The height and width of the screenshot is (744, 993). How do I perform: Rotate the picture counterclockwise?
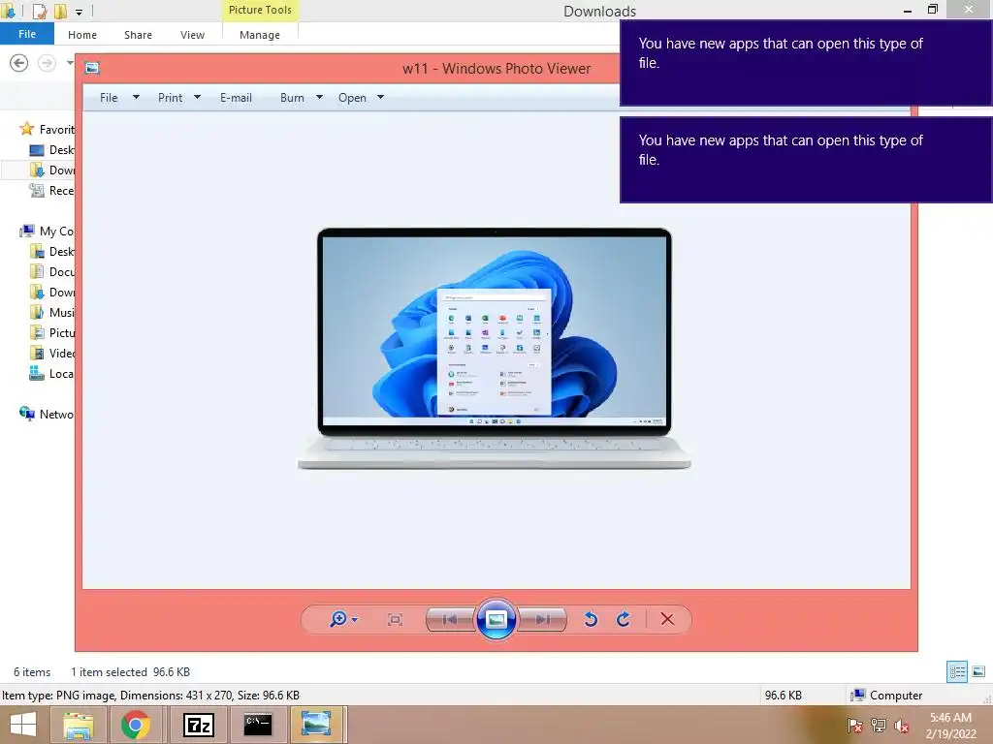(591, 619)
